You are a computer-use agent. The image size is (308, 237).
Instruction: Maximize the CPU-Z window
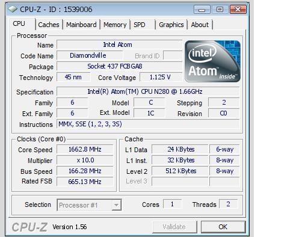coord(220,10)
